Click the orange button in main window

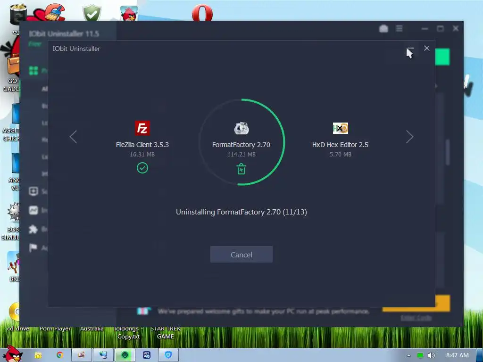[442, 303]
